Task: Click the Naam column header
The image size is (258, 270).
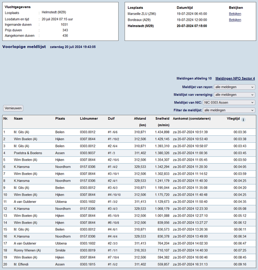Action: tap(18, 118)
